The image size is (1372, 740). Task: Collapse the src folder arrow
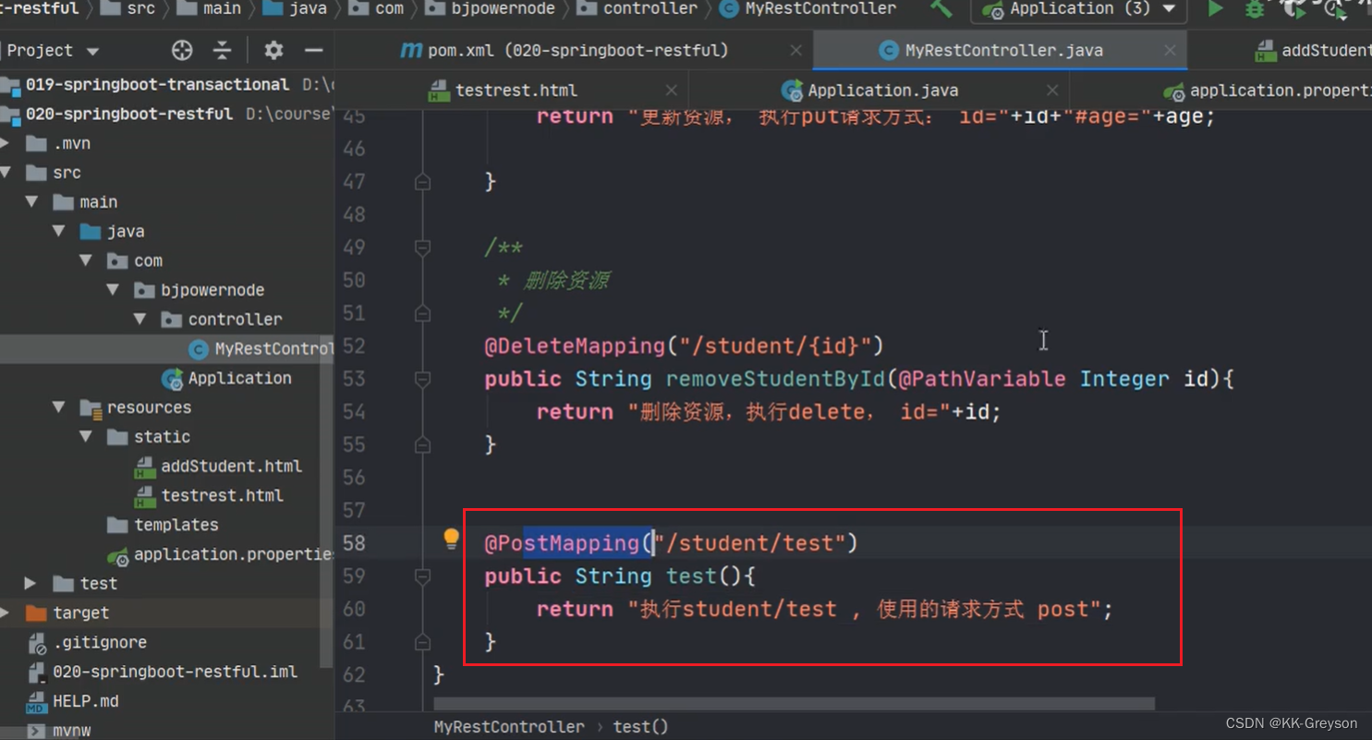tap(6, 173)
